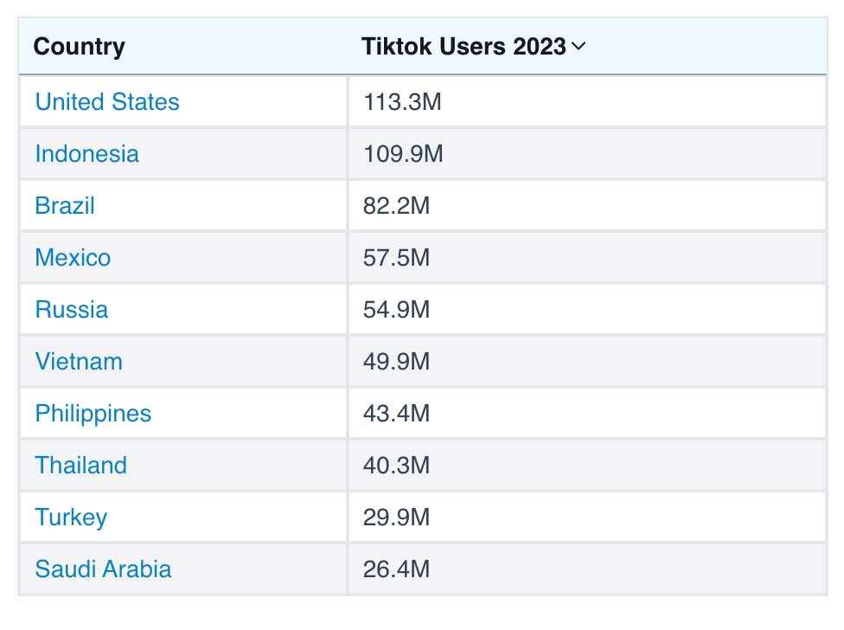Screen dimensions: 844x630
Task: Click the sort chevron on Tiktok Users 2023
Action: tap(581, 47)
